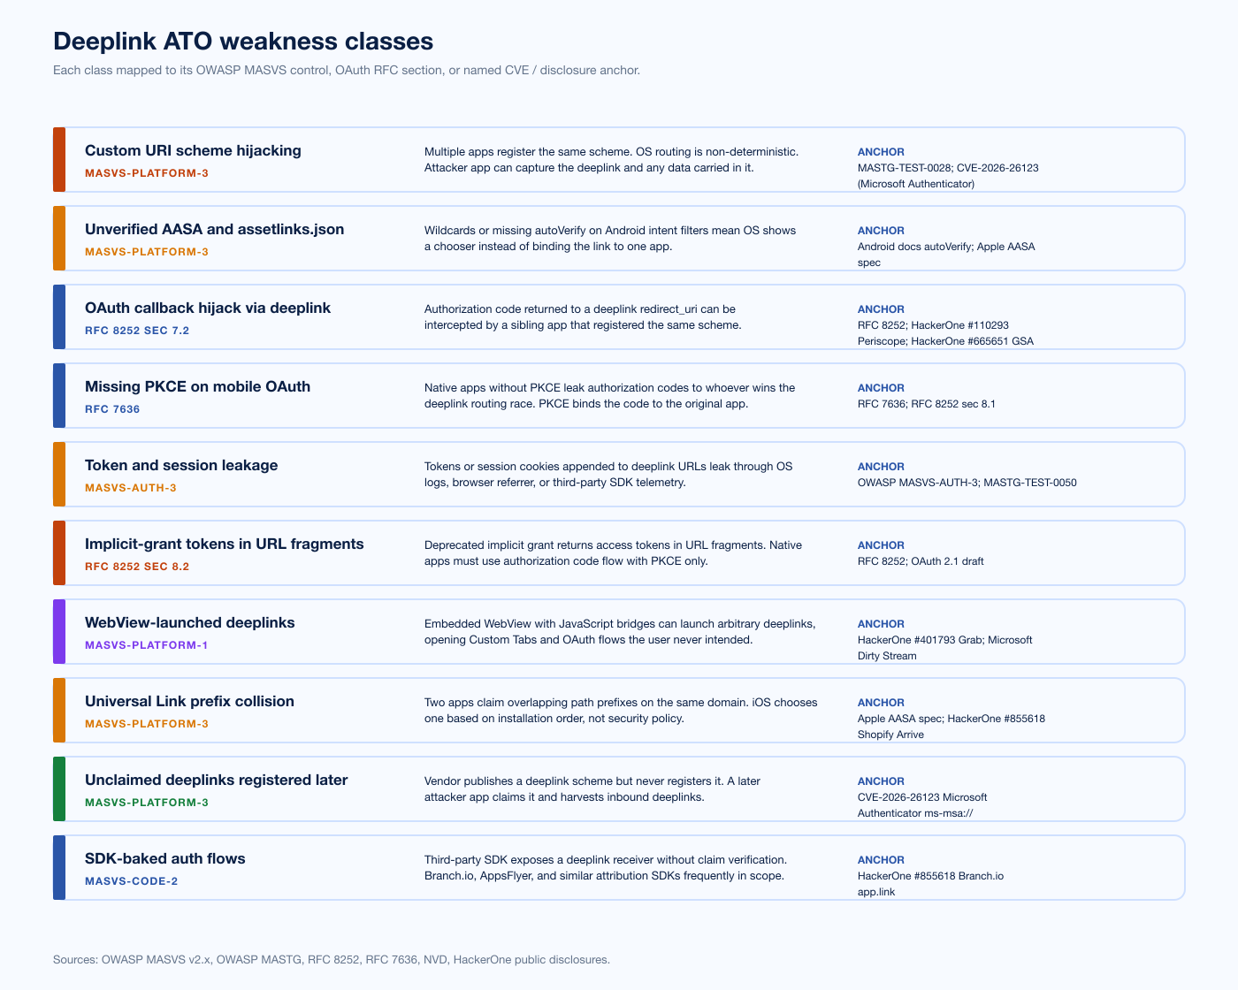
Task: Open 'OAuth callback hijack via deeplink' heading
Action: pyautogui.click(x=208, y=308)
